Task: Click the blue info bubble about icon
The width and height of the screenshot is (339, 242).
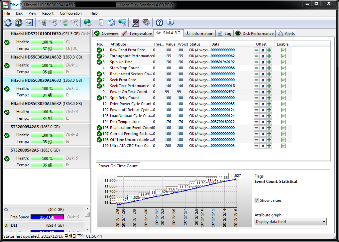Action: tap(170, 23)
